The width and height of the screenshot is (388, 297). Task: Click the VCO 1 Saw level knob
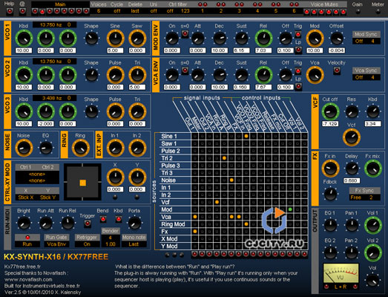pos(137,39)
